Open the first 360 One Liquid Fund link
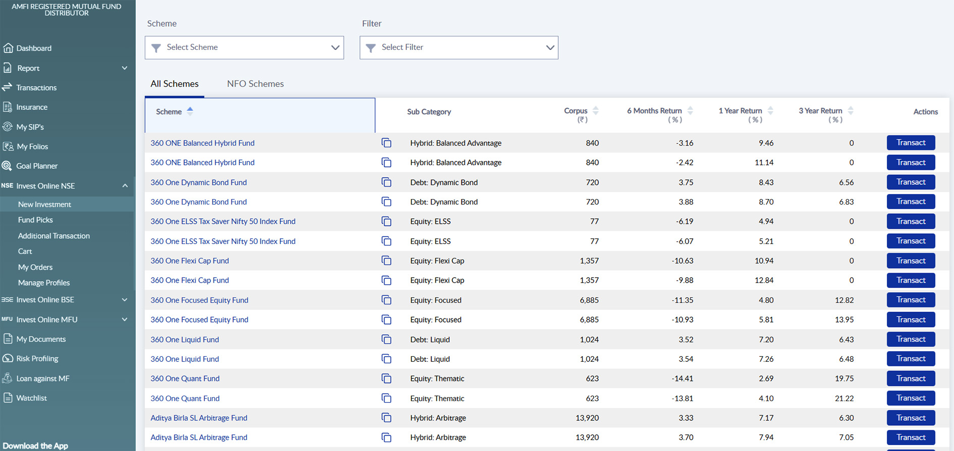Viewport: 954px width, 451px height. (185, 340)
